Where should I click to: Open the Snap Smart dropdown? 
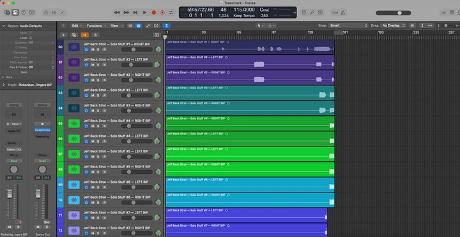click(348, 25)
